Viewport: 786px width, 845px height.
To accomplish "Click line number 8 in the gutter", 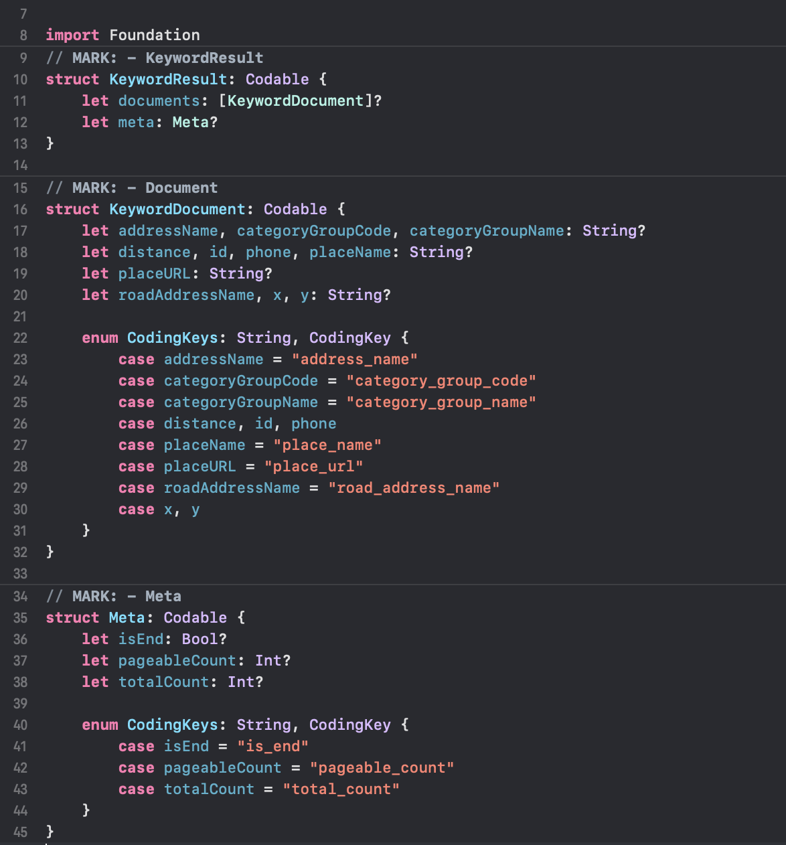I will click(23, 35).
